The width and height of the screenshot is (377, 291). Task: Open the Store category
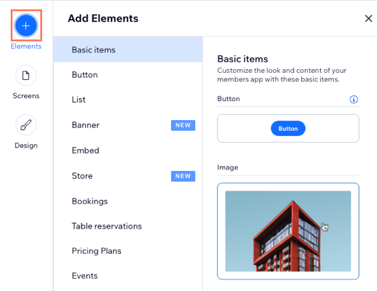coord(128,176)
